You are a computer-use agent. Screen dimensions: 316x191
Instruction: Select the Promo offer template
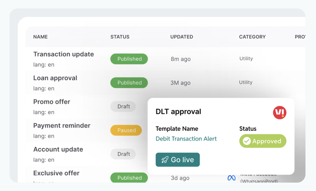[x=52, y=102]
